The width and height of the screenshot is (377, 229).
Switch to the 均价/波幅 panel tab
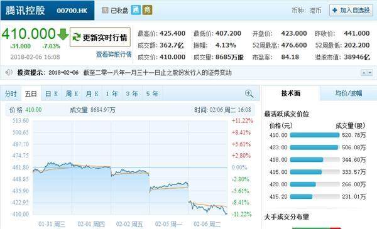(x=349, y=93)
